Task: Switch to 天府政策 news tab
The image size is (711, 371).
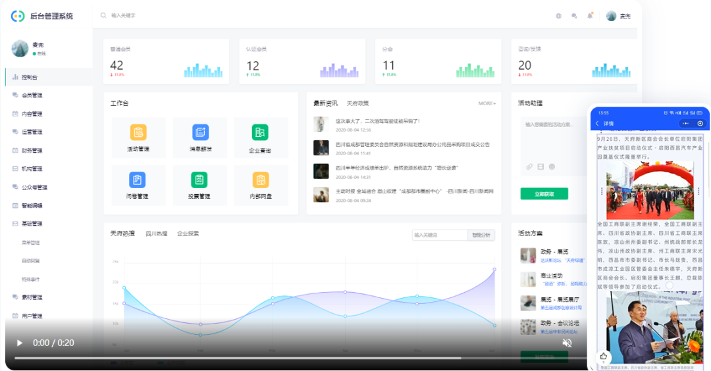Action: (357, 103)
